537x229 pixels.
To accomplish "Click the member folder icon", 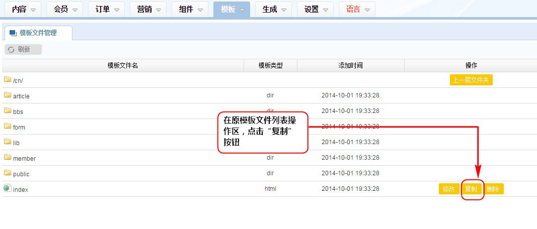I will click(8, 157).
